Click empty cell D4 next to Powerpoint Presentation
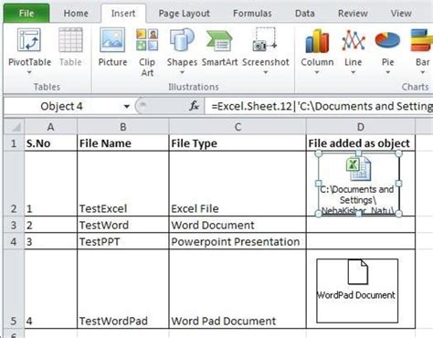Viewport: 433px width, 338px height. [x=361, y=241]
